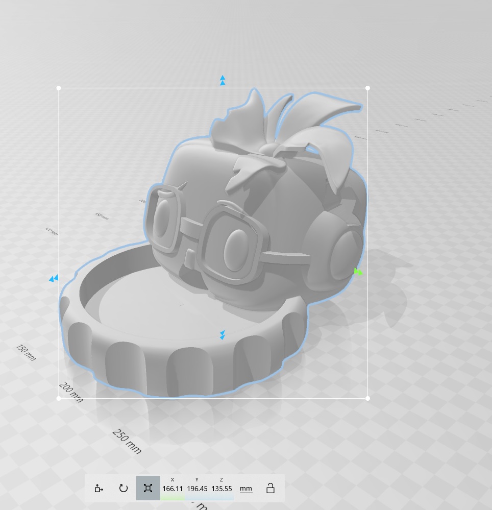The width and height of the screenshot is (492, 510).
Task: Click the bottom-right bounding box corner handle
Action: [367, 398]
